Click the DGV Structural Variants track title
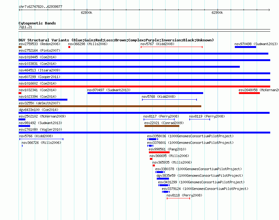Viewport: 279px width, 220px height. pyautogui.click(x=116, y=40)
